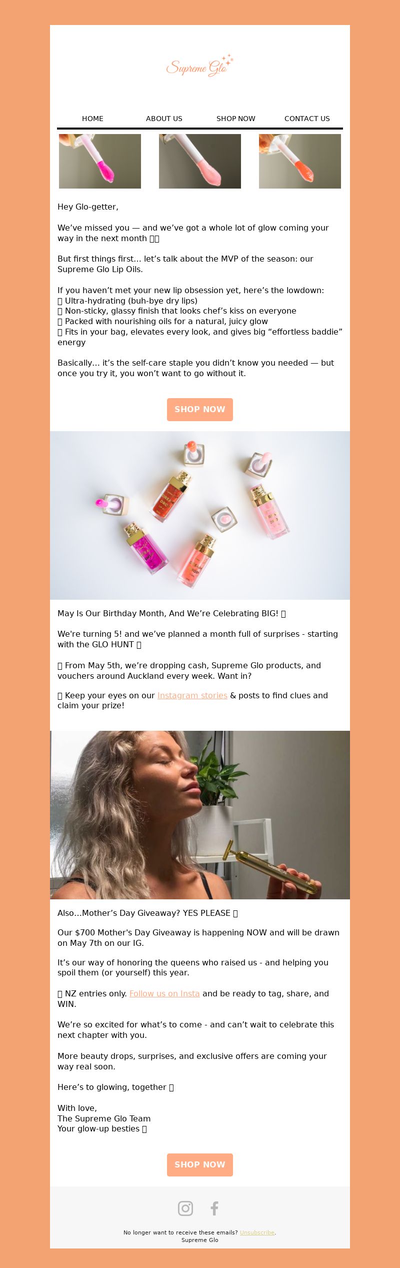Click the Supreme Glo footer text
The width and height of the screenshot is (400, 1268).
[x=200, y=1240]
